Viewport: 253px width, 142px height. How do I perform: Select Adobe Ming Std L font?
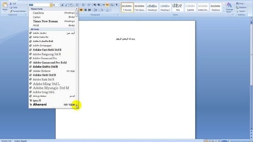pos(52,84)
